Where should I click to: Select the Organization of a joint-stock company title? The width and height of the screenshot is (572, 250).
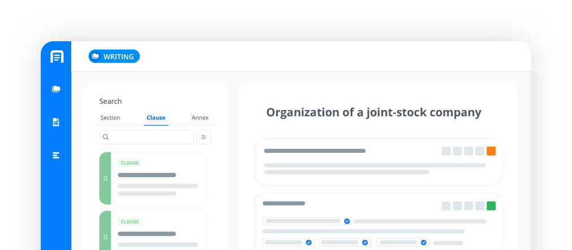point(373,112)
